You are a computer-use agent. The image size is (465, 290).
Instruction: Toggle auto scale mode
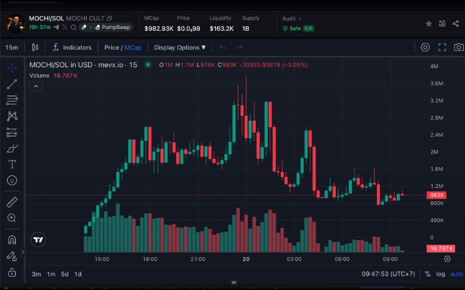pos(457,274)
